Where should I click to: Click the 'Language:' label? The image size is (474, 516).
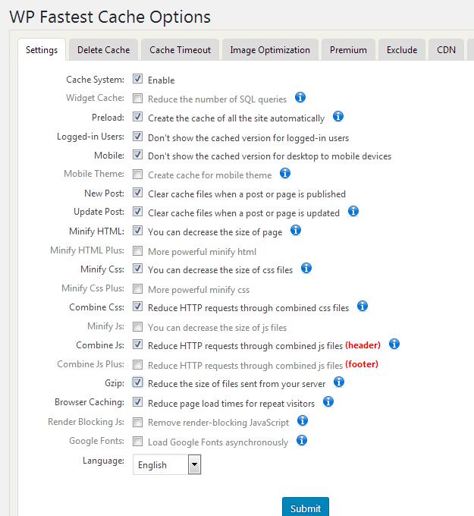pyautogui.click(x=103, y=461)
